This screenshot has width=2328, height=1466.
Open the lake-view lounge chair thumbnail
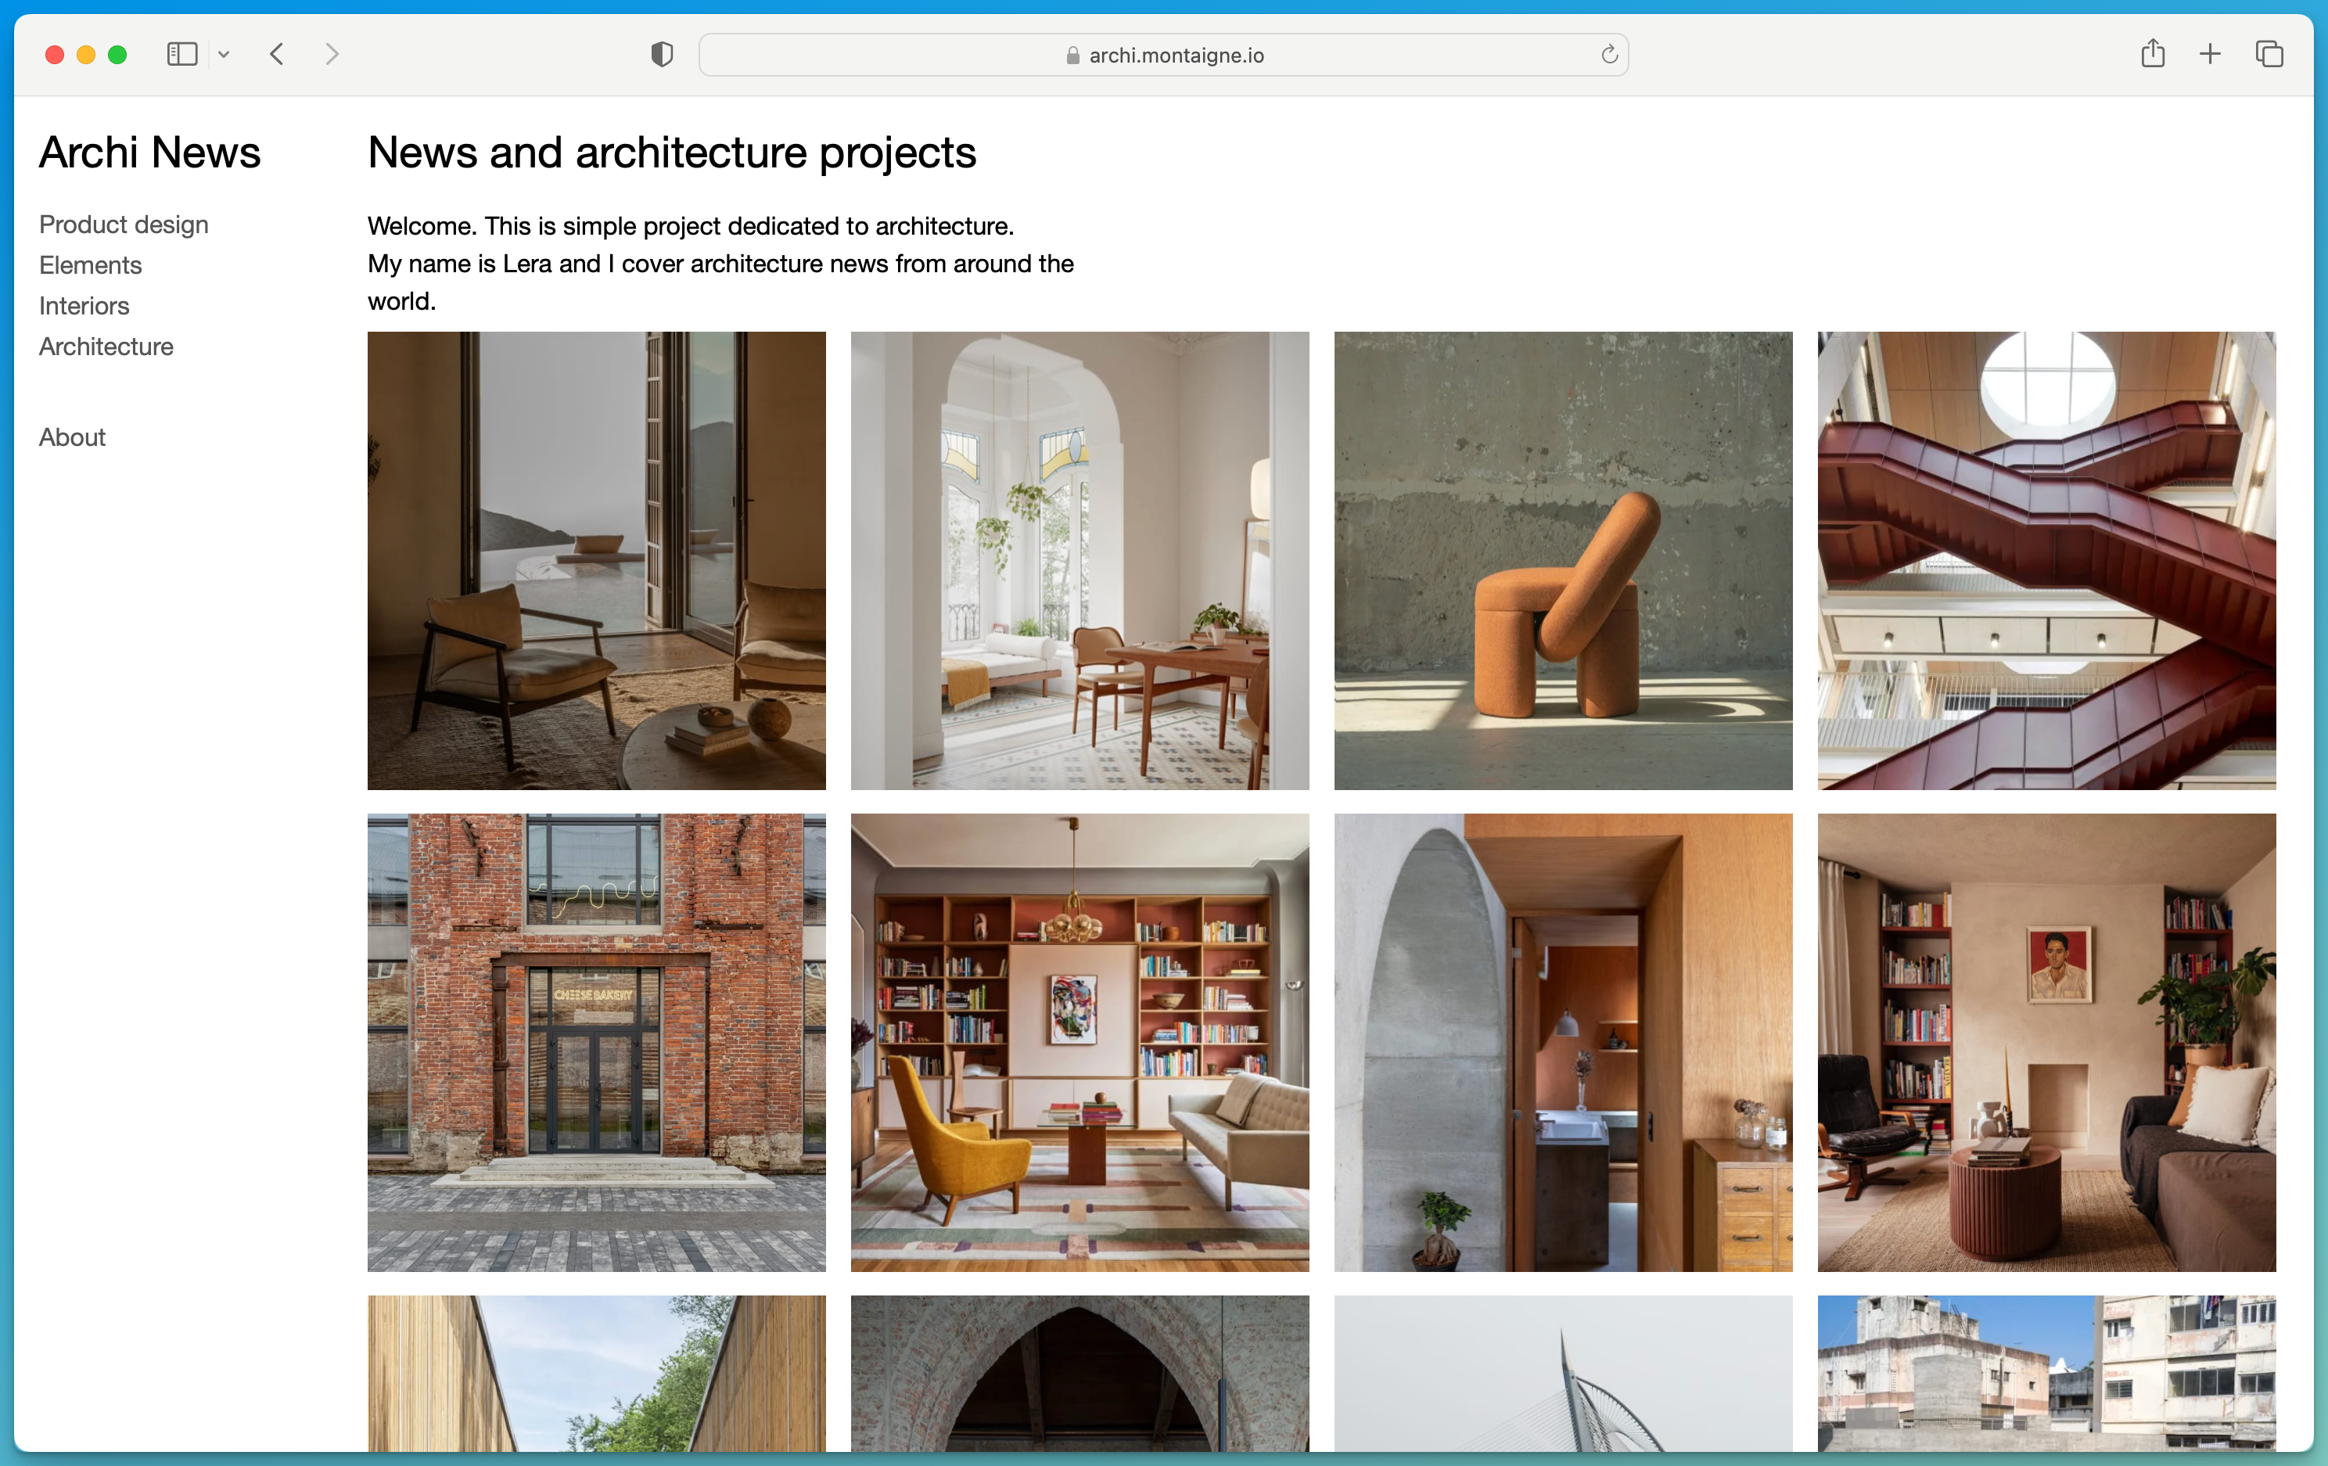click(597, 561)
